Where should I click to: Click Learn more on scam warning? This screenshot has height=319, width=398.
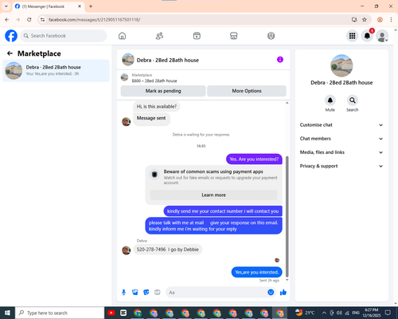(x=214, y=195)
